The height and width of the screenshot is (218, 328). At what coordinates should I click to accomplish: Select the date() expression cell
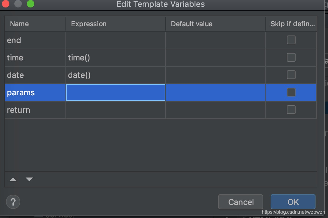click(x=115, y=75)
